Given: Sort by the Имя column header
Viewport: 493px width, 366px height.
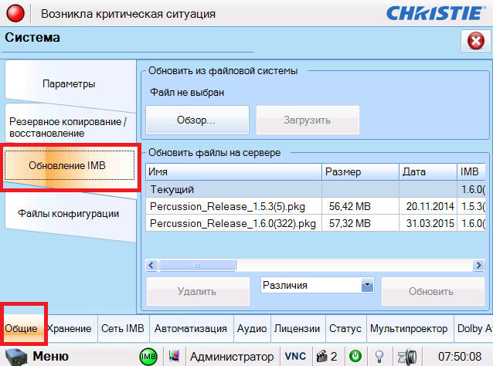Looking at the screenshot, I should (233, 172).
